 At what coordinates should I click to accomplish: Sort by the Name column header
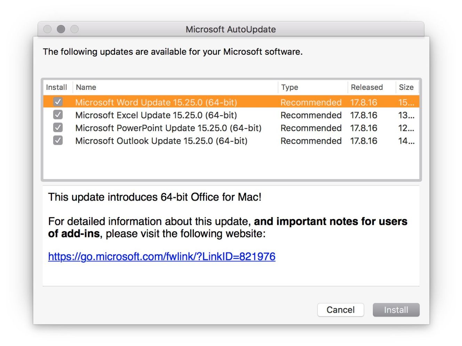[x=175, y=87]
